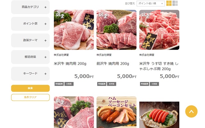Switch to grid view layout icon
Viewport: 205px width, 128px height.
pos(169,3)
